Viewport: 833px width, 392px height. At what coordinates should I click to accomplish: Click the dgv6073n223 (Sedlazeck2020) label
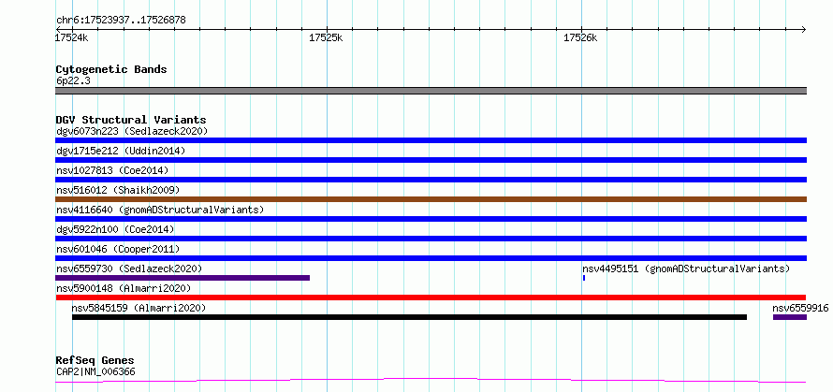(132, 131)
